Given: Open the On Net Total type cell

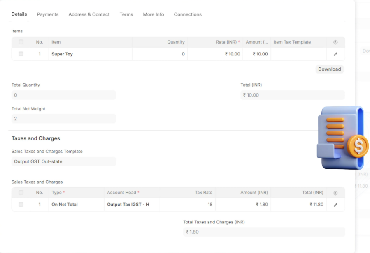Looking at the screenshot, I should point(76,205).
